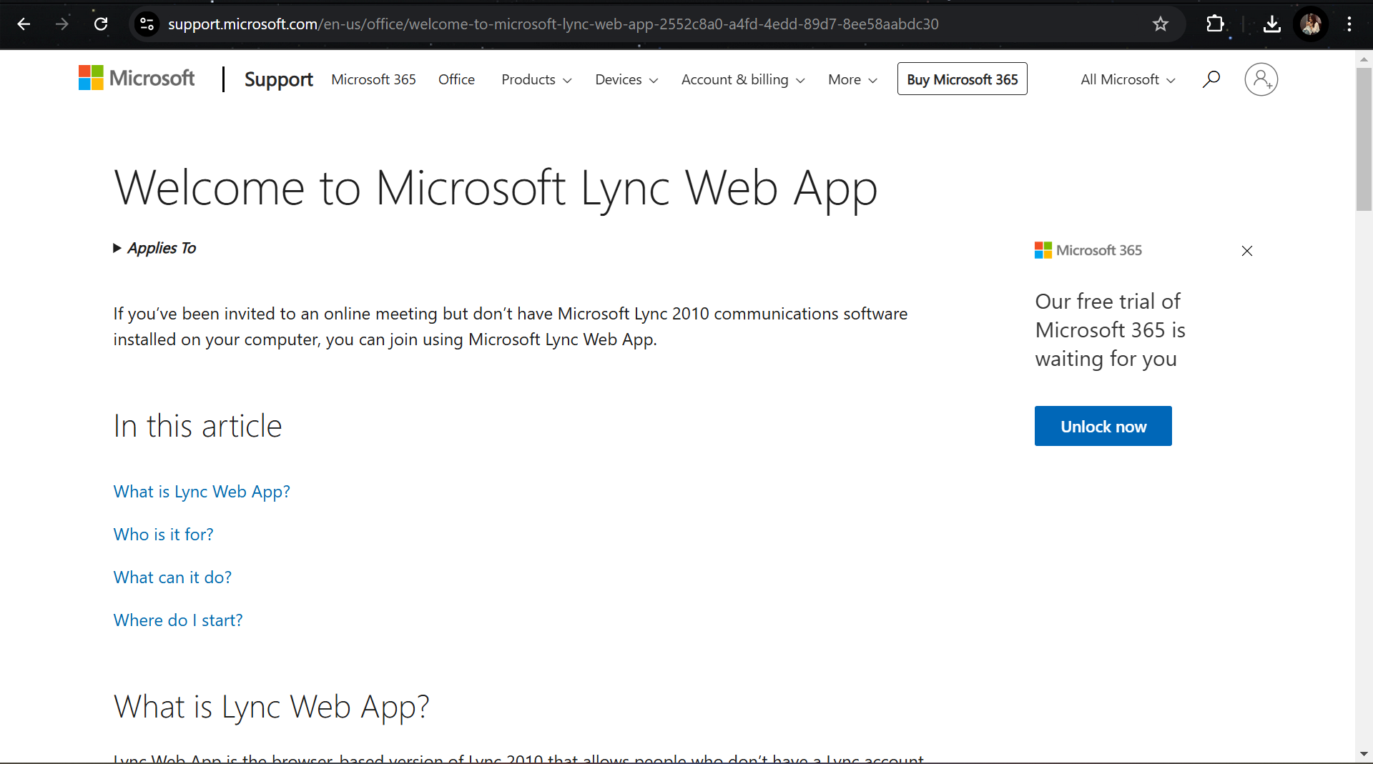Click the page vertical scrollbar thumb
The image size is (1373, 764).
[1364, 139]
